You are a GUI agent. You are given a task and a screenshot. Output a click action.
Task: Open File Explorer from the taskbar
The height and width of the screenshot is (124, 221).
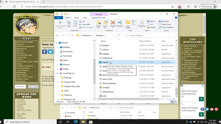pos(83,122)
